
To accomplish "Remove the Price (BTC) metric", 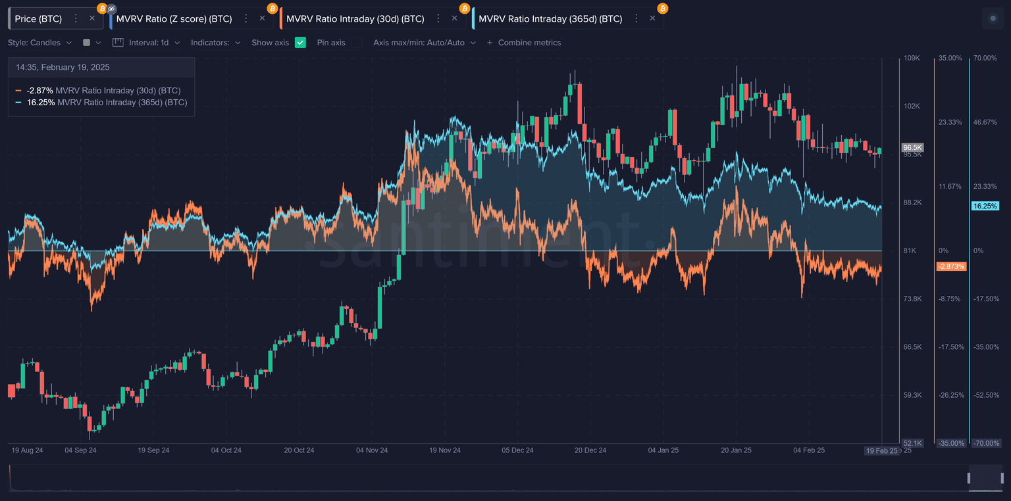I will point(92,18).
